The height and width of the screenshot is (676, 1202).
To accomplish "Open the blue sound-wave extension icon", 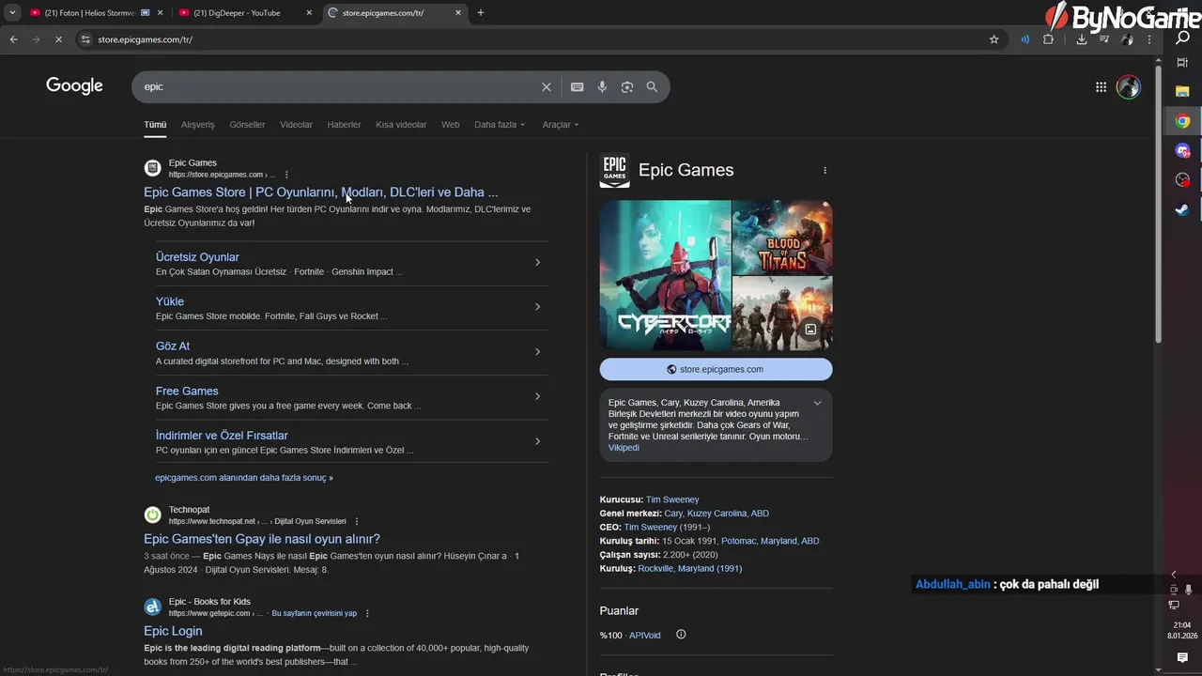I will point(1025,39).
